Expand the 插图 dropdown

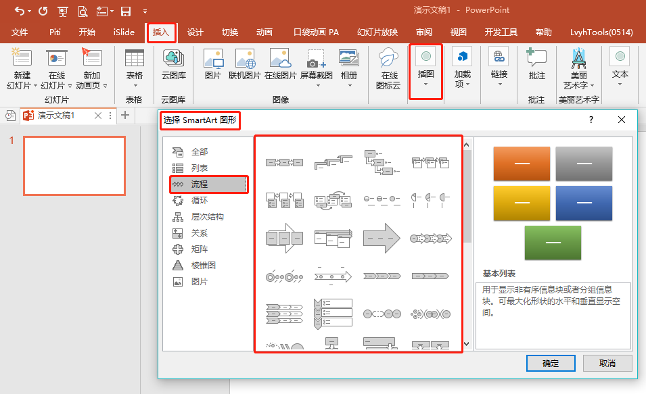click(425, 84)
